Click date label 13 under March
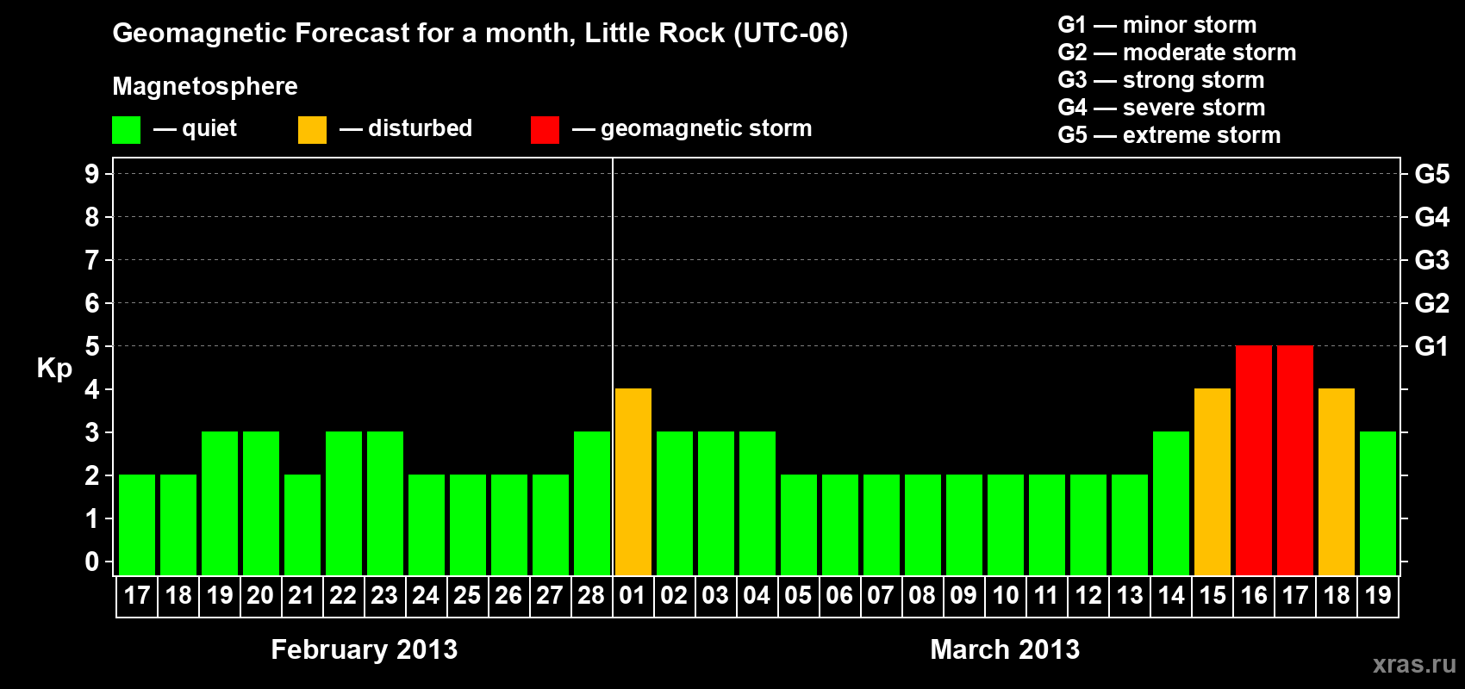Screen dimensions: 1465x689 (x=1129, y=595)
